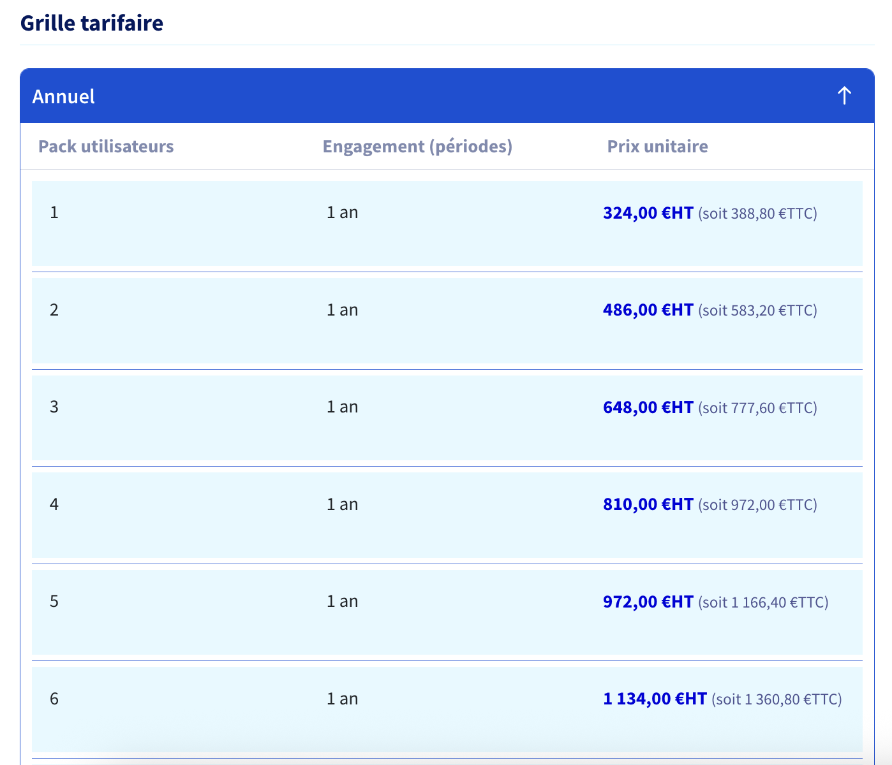892x765 pixels.
Task: Click the (soit 1 360,80 €TTC) amount
Action: point(777,699)
